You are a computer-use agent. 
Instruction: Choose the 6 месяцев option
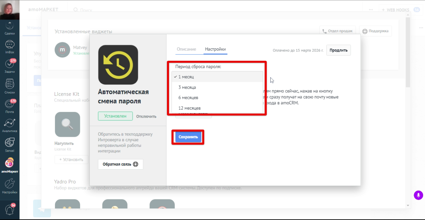pyautogui.click(x=217, y=98)
